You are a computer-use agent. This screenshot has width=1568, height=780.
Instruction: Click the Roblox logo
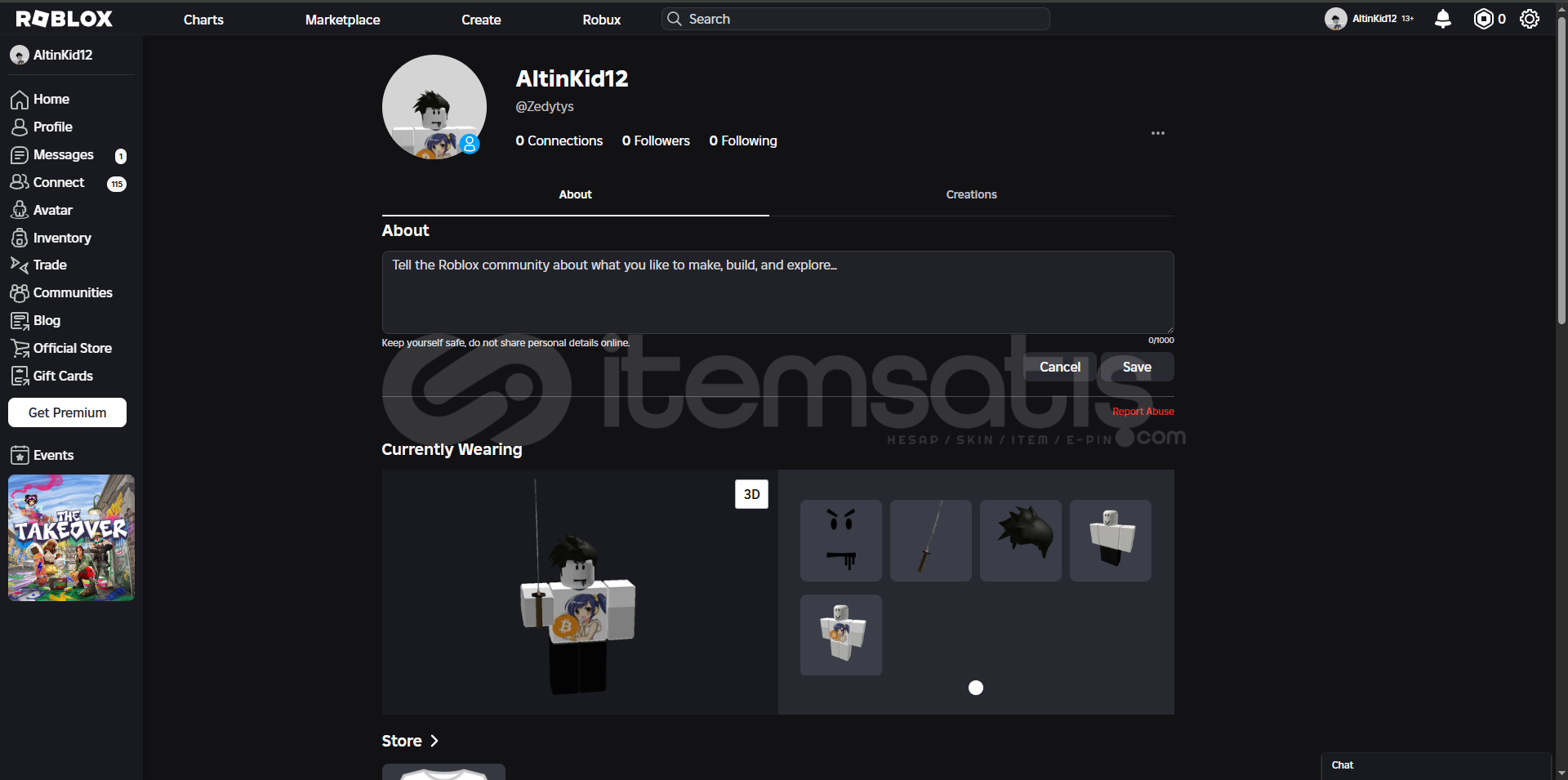point(65,19)
